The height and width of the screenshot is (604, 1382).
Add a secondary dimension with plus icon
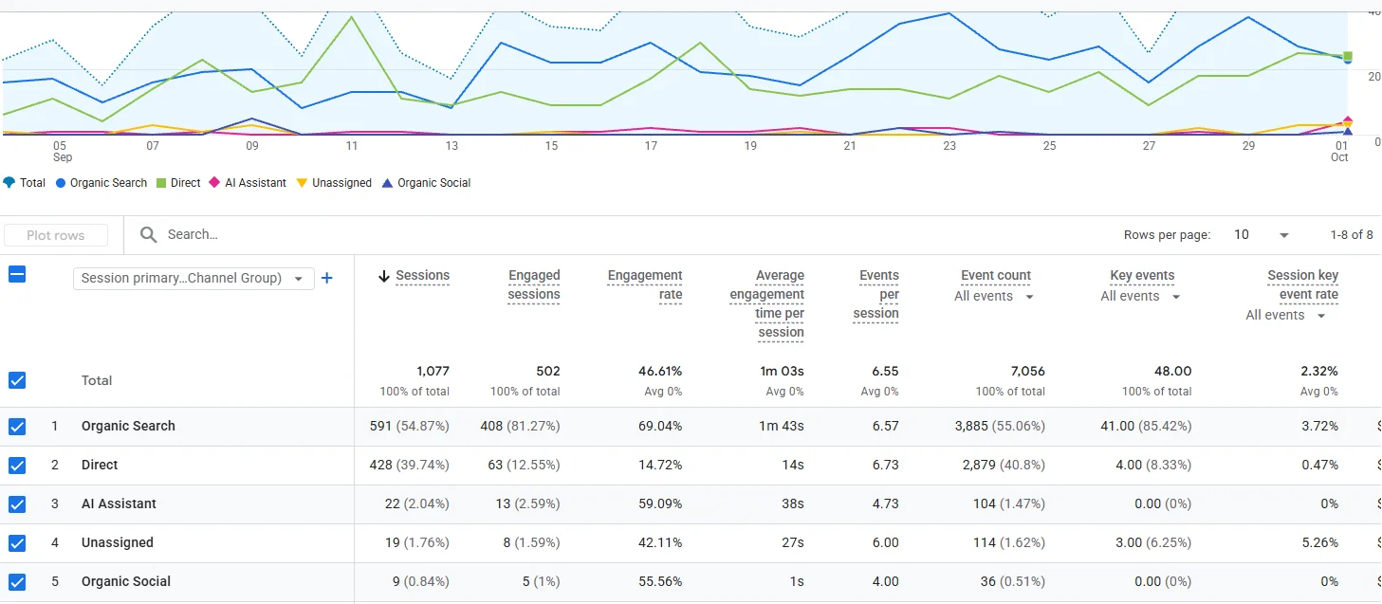(327, 278)
